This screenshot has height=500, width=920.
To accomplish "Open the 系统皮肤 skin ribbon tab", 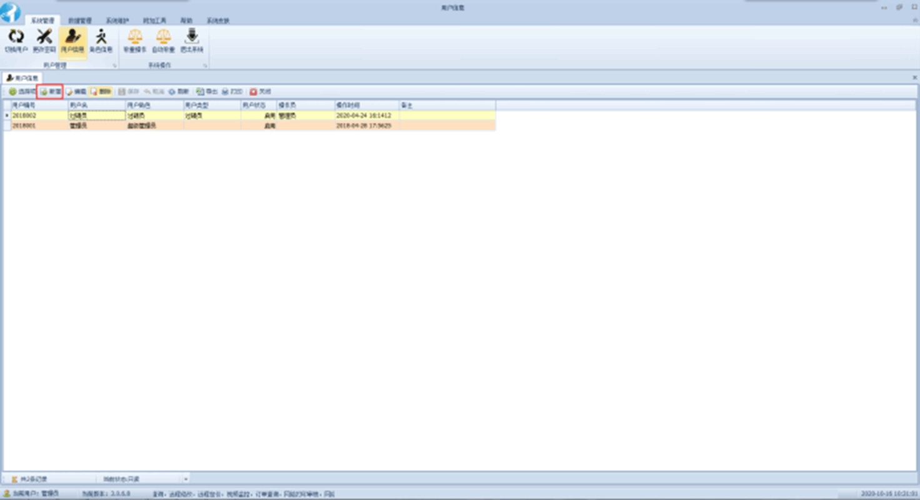I will [218, 21].
